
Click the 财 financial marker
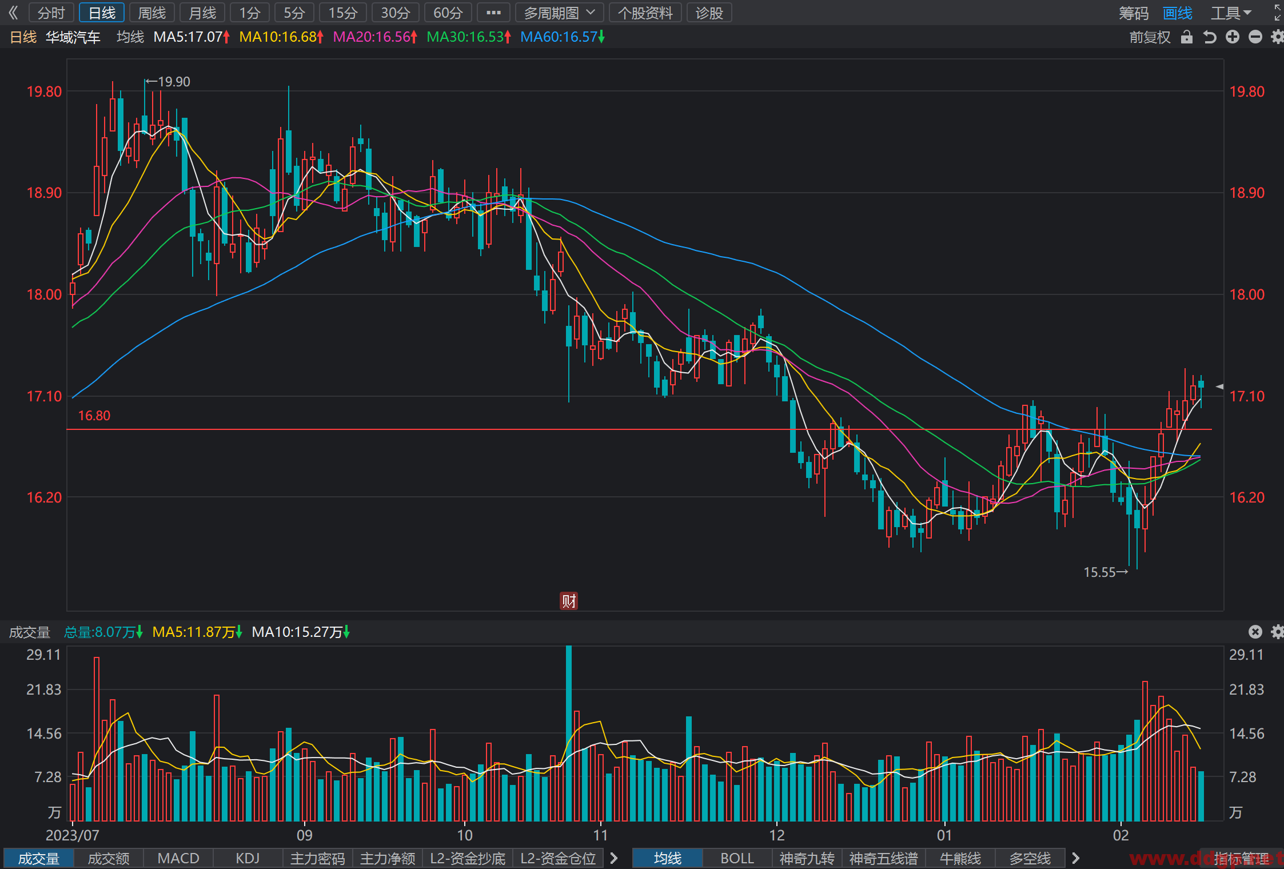point(569,601)
